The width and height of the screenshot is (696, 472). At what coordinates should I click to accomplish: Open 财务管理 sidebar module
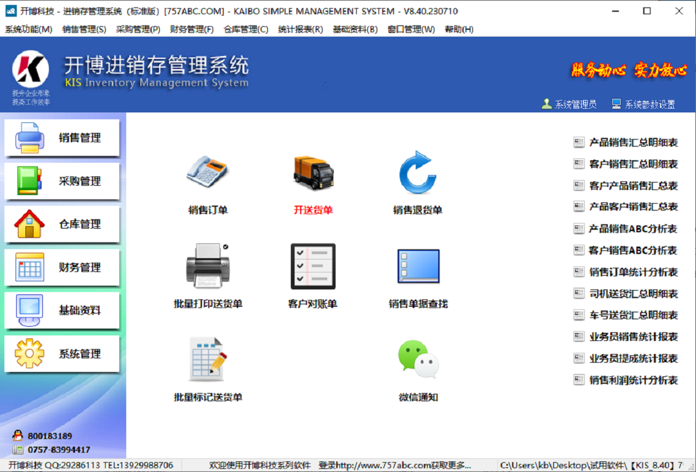[x=62, y=268]
